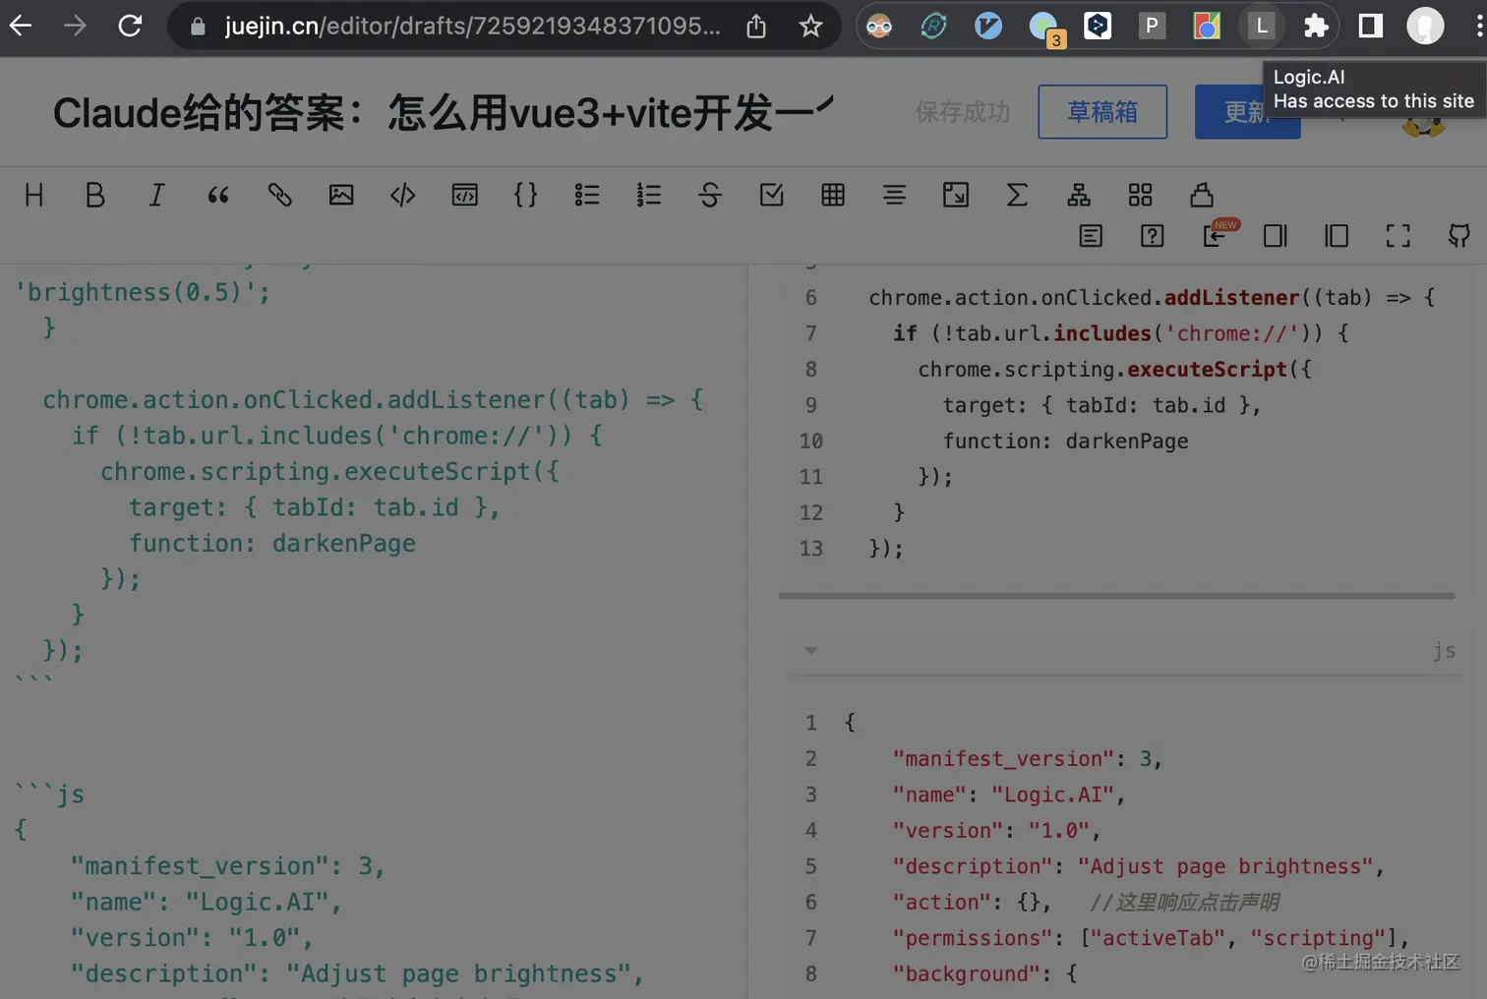Click the four-squares grid toolbar icon
1487x999 pixels.
tap(1140, 195)
